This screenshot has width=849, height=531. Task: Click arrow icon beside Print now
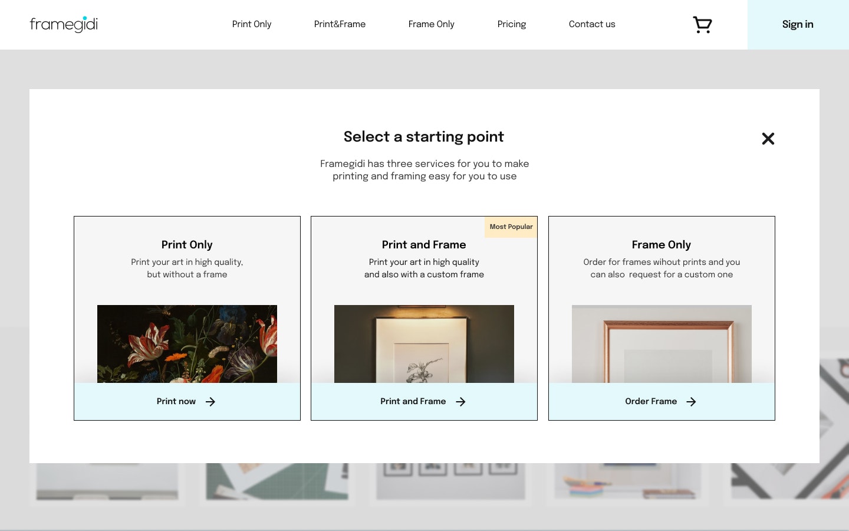210,402
